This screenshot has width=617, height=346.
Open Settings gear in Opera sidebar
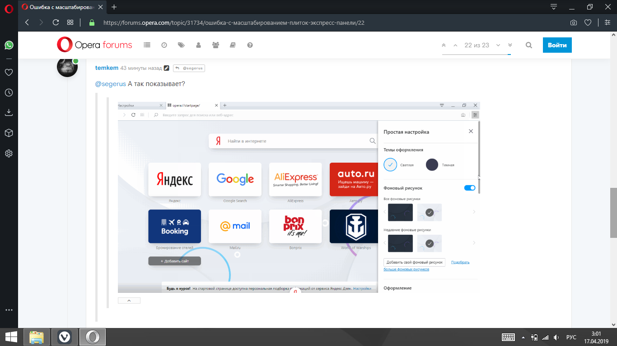(x=9, y=153)
